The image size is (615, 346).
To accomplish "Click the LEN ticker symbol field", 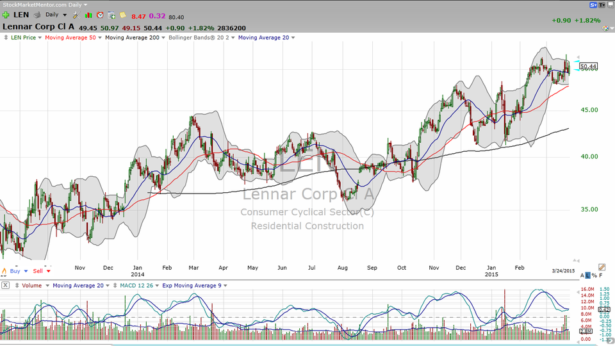I will (x=21, y=15).
